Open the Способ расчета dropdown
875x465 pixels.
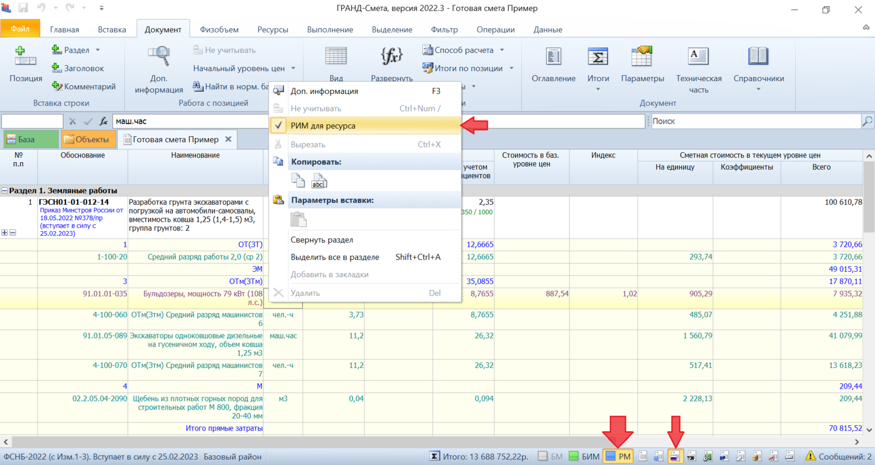[502, 50]
